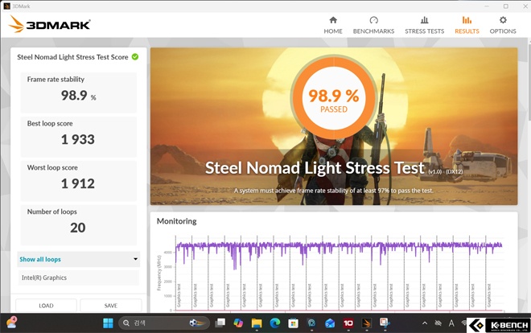Screen dimensions: 531x333
Task: Open the Outlook mail taskbar icon
Action: (x=330, y=323)
